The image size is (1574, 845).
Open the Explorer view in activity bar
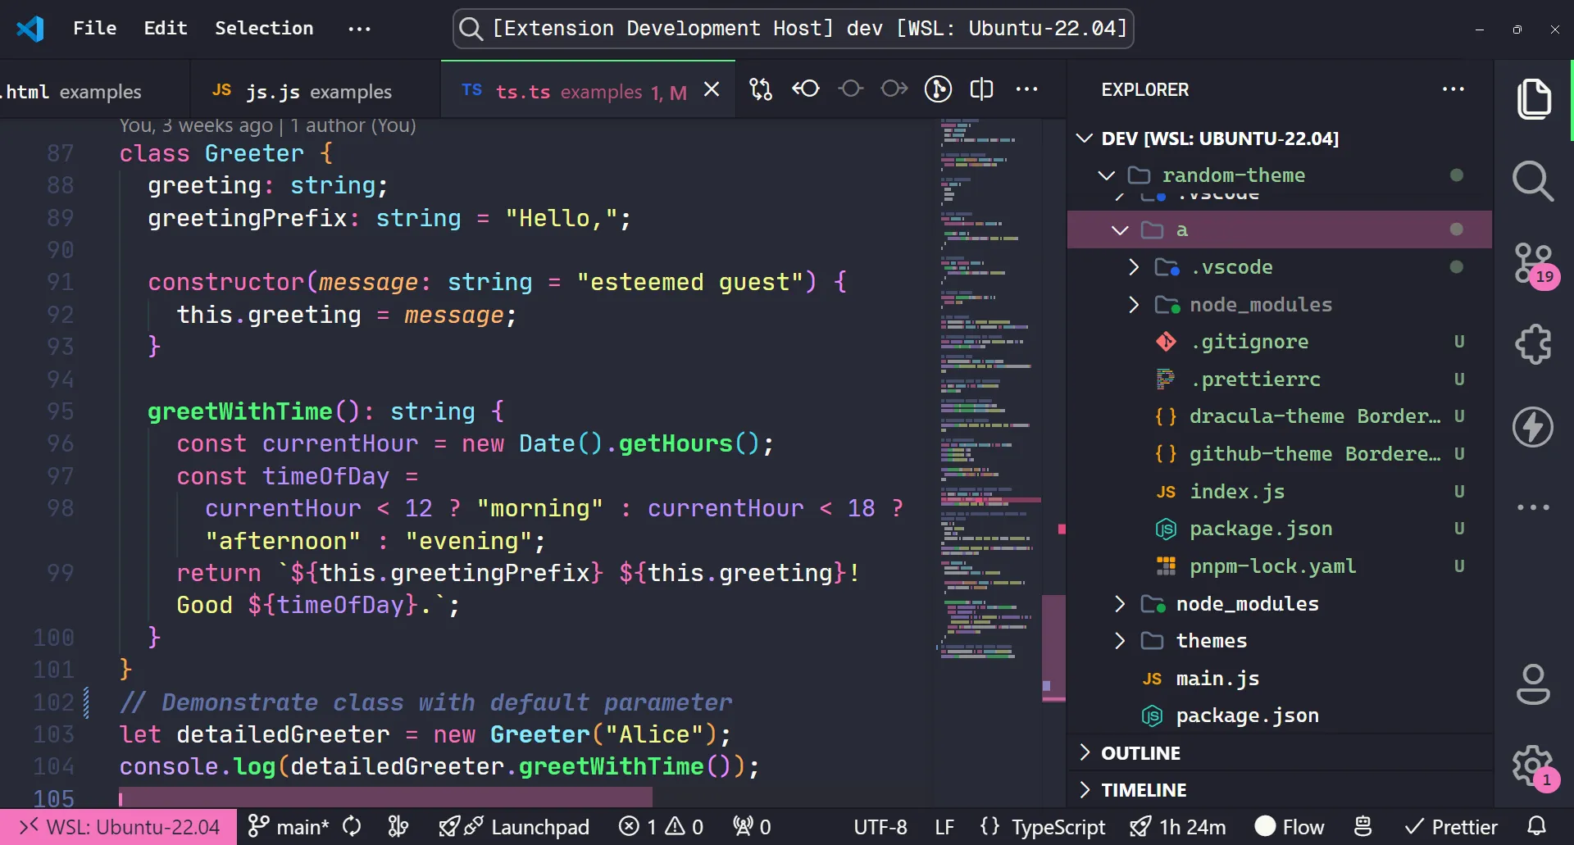coord(1533,99)
